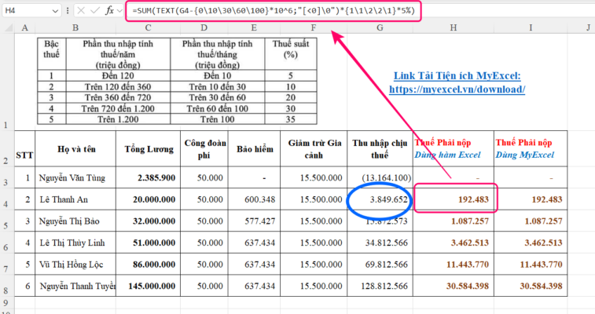Select circled cell with 3.849.652
This screenshot has width=595, height=314.
click(x=380, y=199)
